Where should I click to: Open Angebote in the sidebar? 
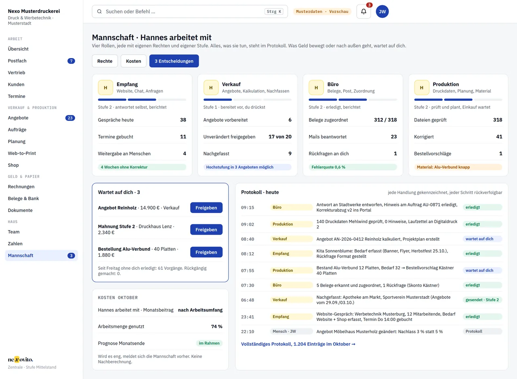click(x=41, y=118)
